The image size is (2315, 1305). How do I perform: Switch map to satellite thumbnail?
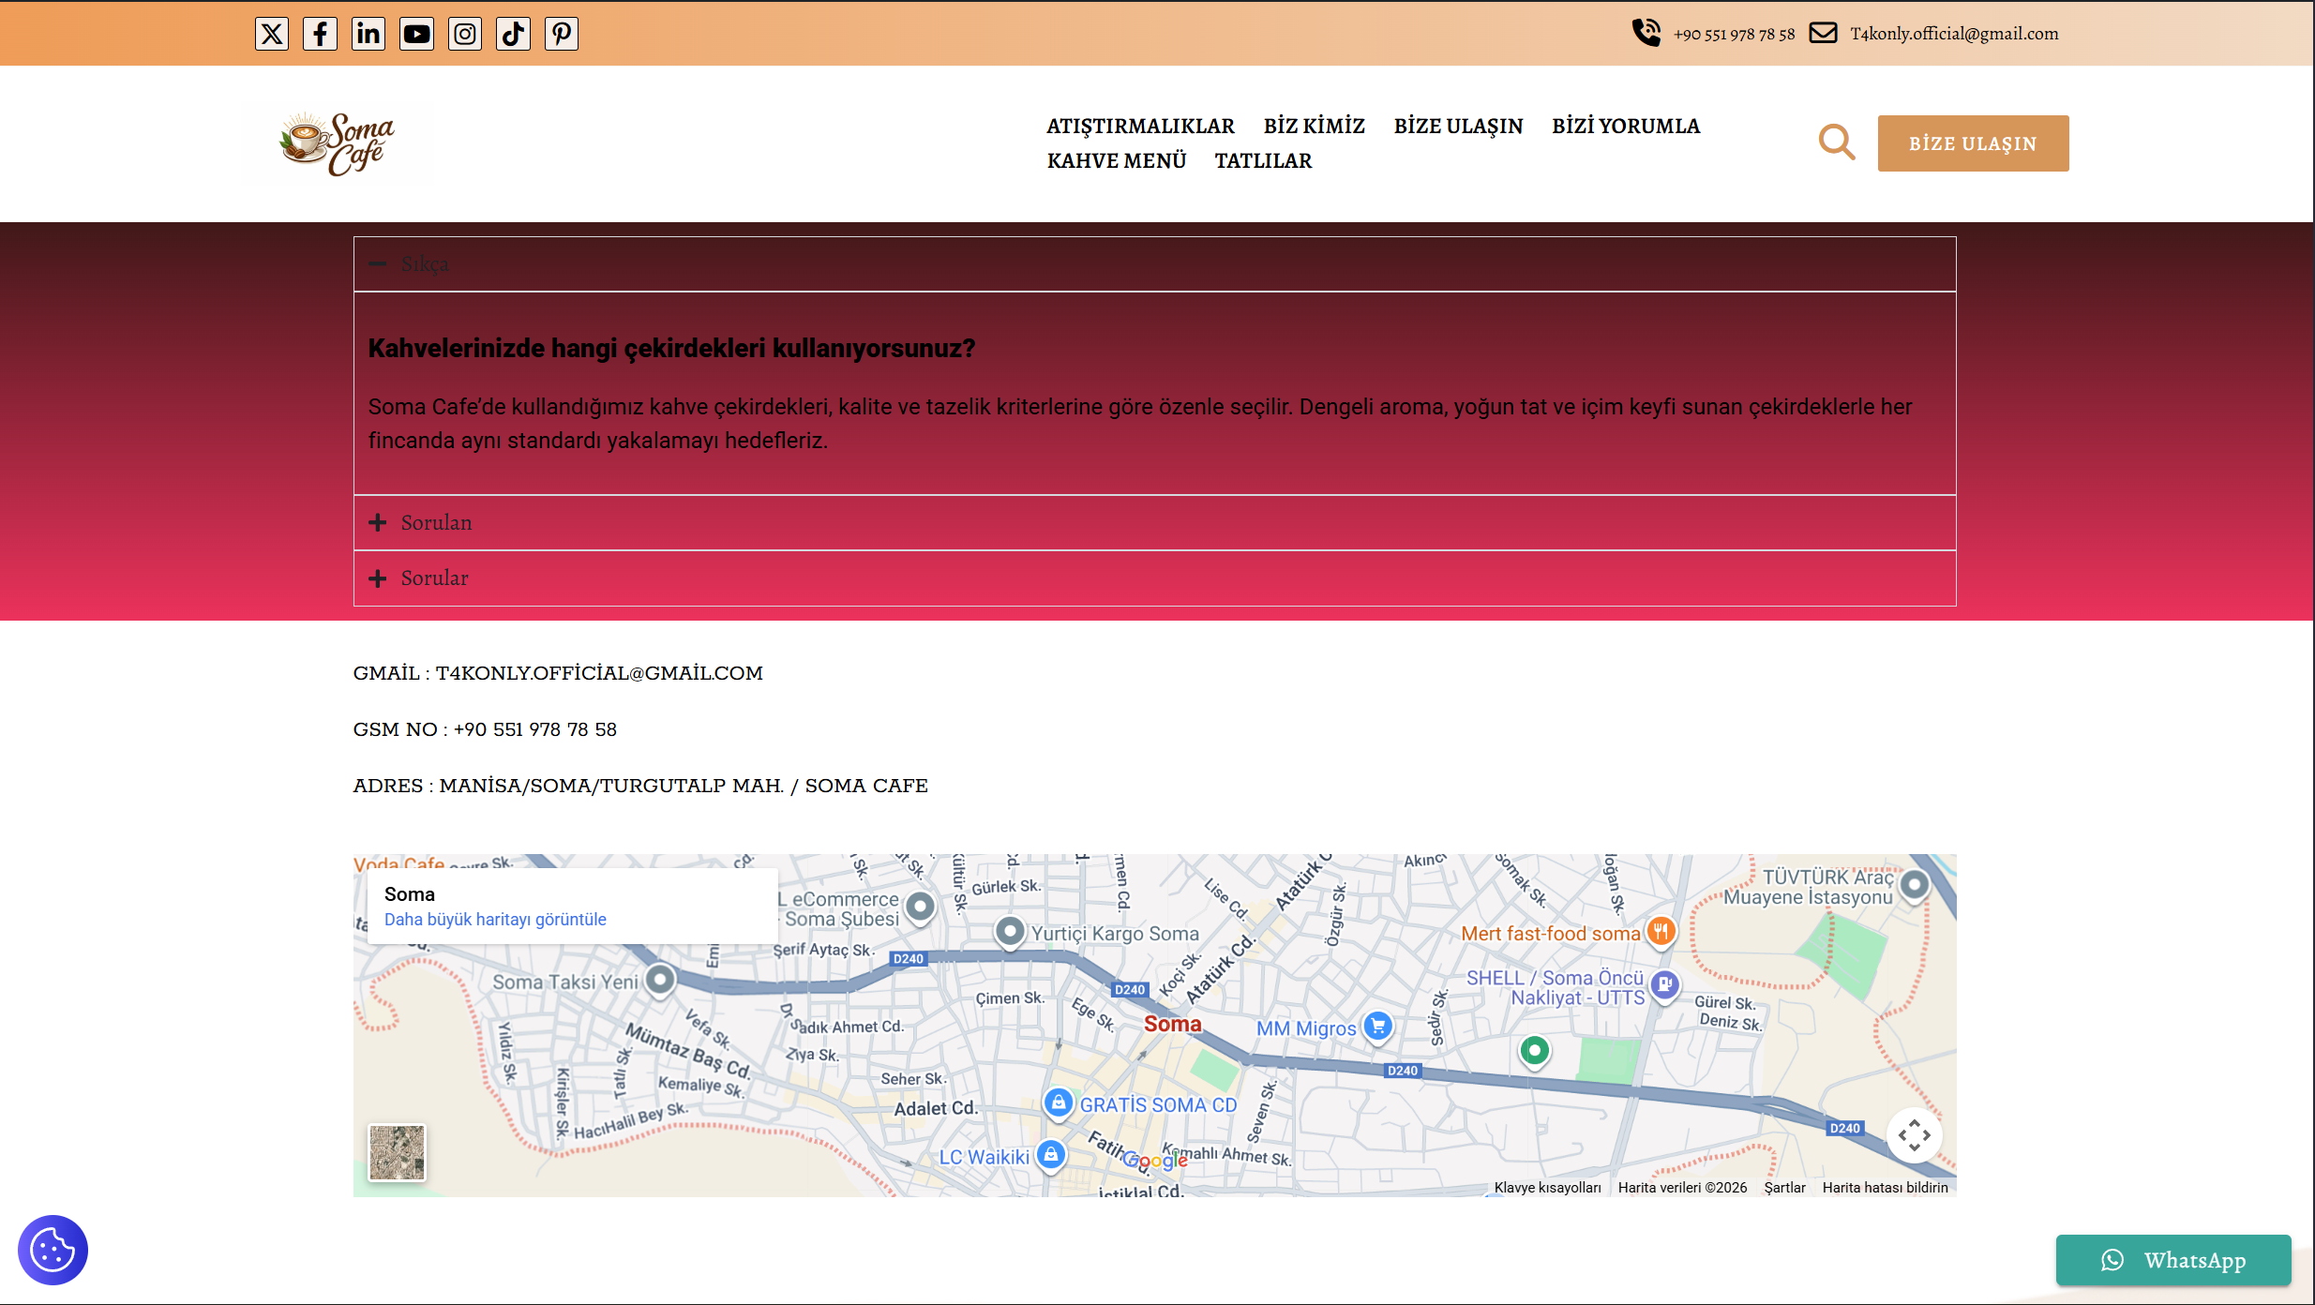(397, 1152)
